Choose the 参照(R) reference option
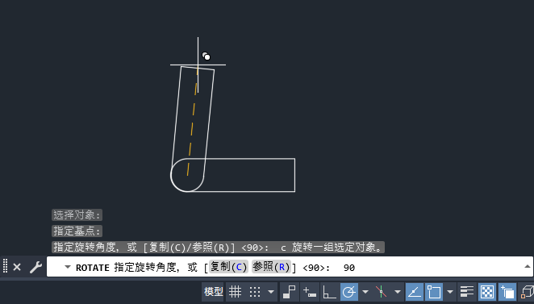 click(271, 267)
